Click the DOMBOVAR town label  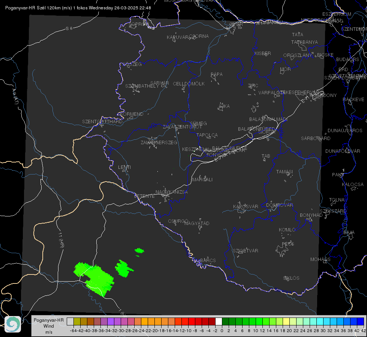pyautogui.click(x=280, y=205)
